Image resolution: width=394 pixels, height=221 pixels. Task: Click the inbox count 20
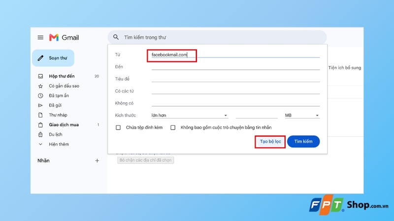tap(97, 76)
